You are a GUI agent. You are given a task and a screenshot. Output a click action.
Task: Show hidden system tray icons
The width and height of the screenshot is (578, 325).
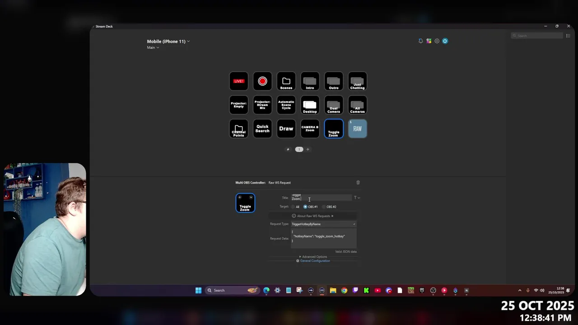pos(520,290)
